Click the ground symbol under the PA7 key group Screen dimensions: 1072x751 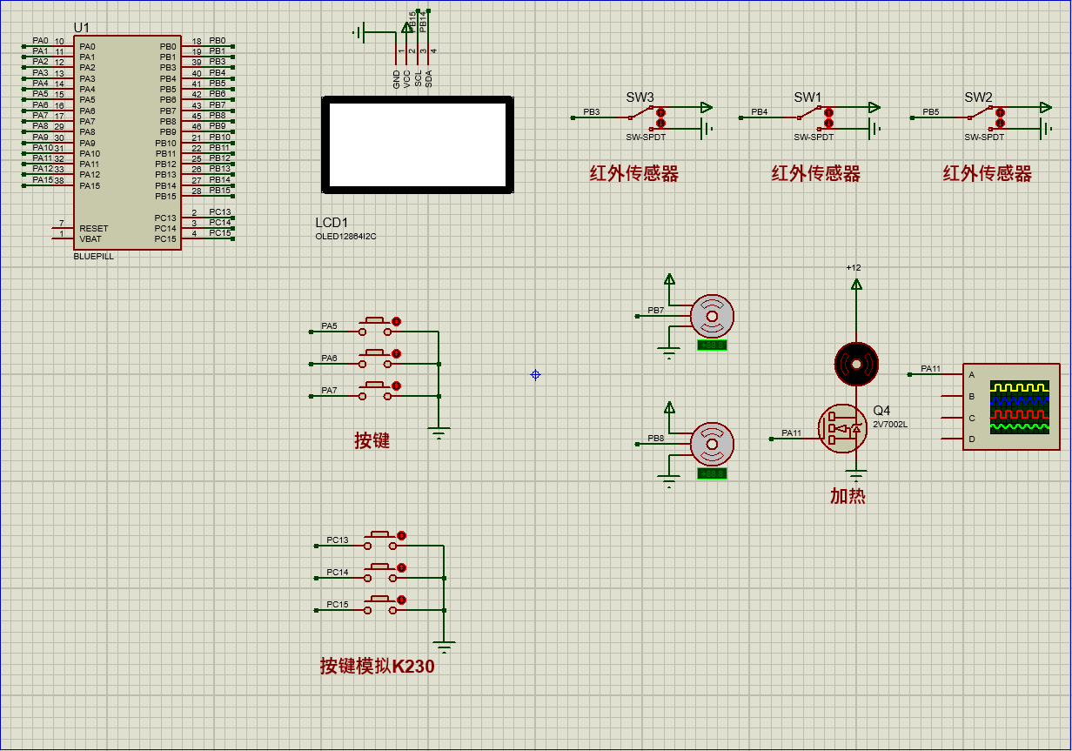(x=439, y=432)
